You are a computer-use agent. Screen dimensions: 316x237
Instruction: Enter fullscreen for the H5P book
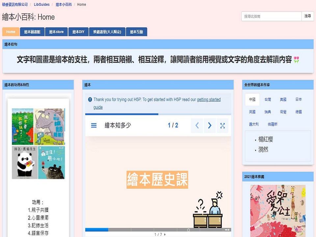click(x=223, y=125)
